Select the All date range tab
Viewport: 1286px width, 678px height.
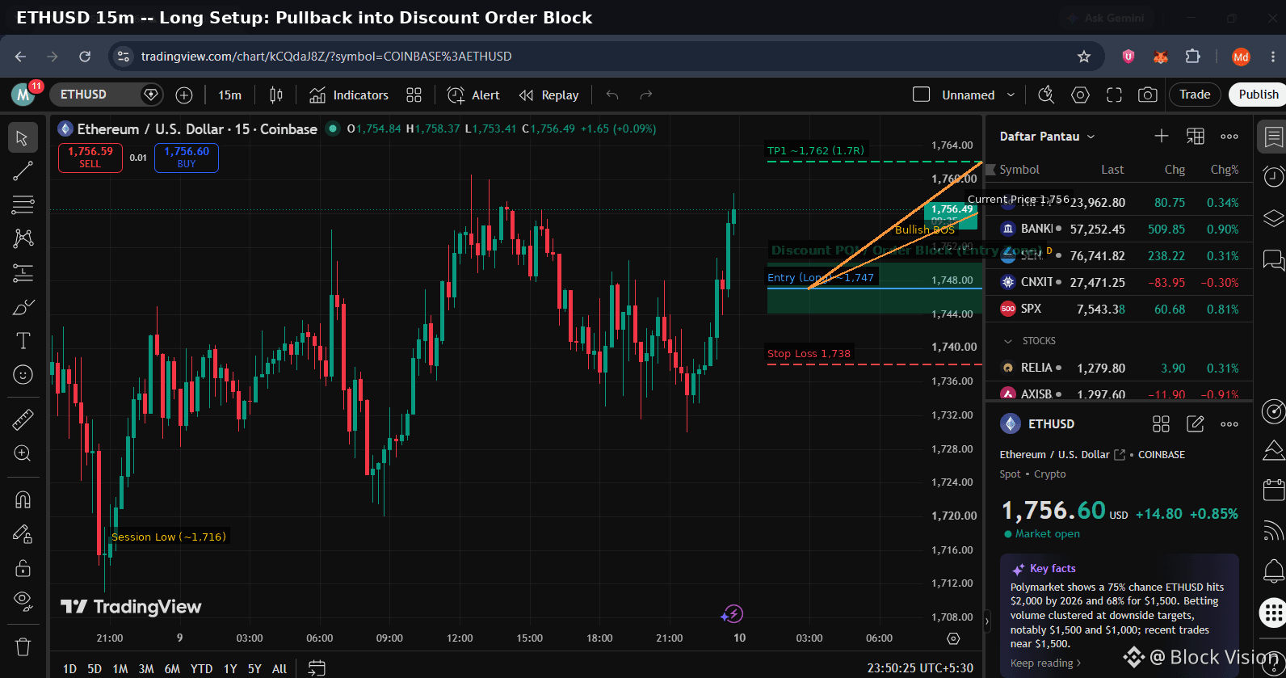[x=279, y=668]
